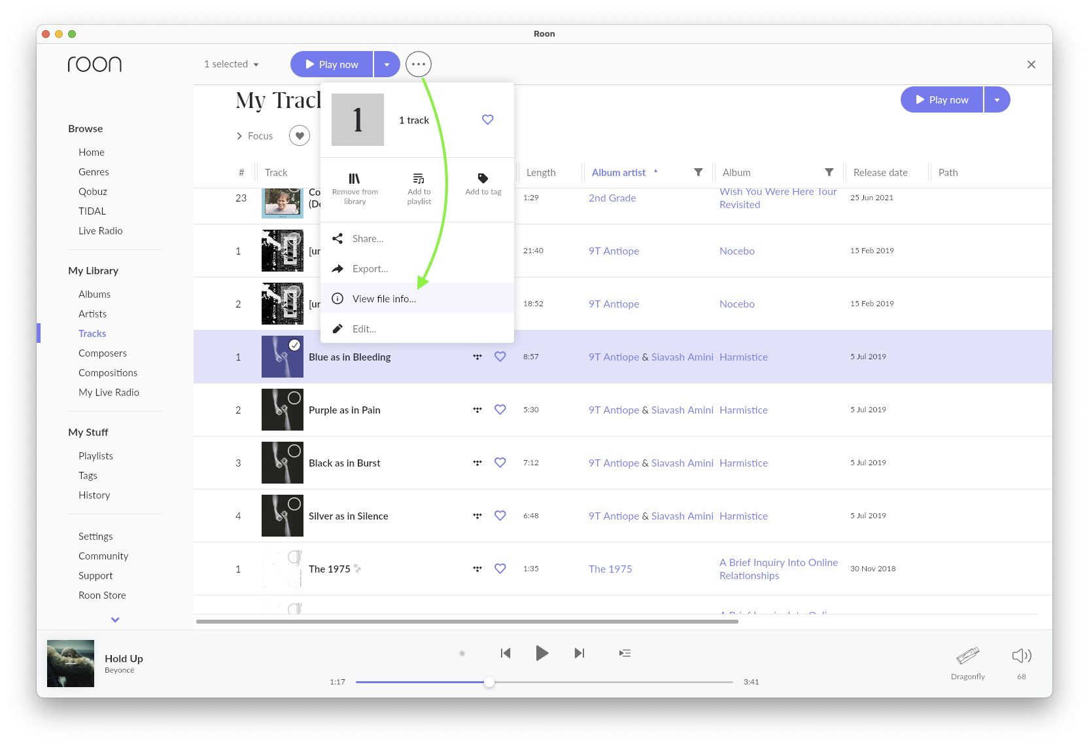Screen dimensions: 1089x746
Task: Open Play now dropdown arrow in selection bar
Action: click(x=387, y=64)
